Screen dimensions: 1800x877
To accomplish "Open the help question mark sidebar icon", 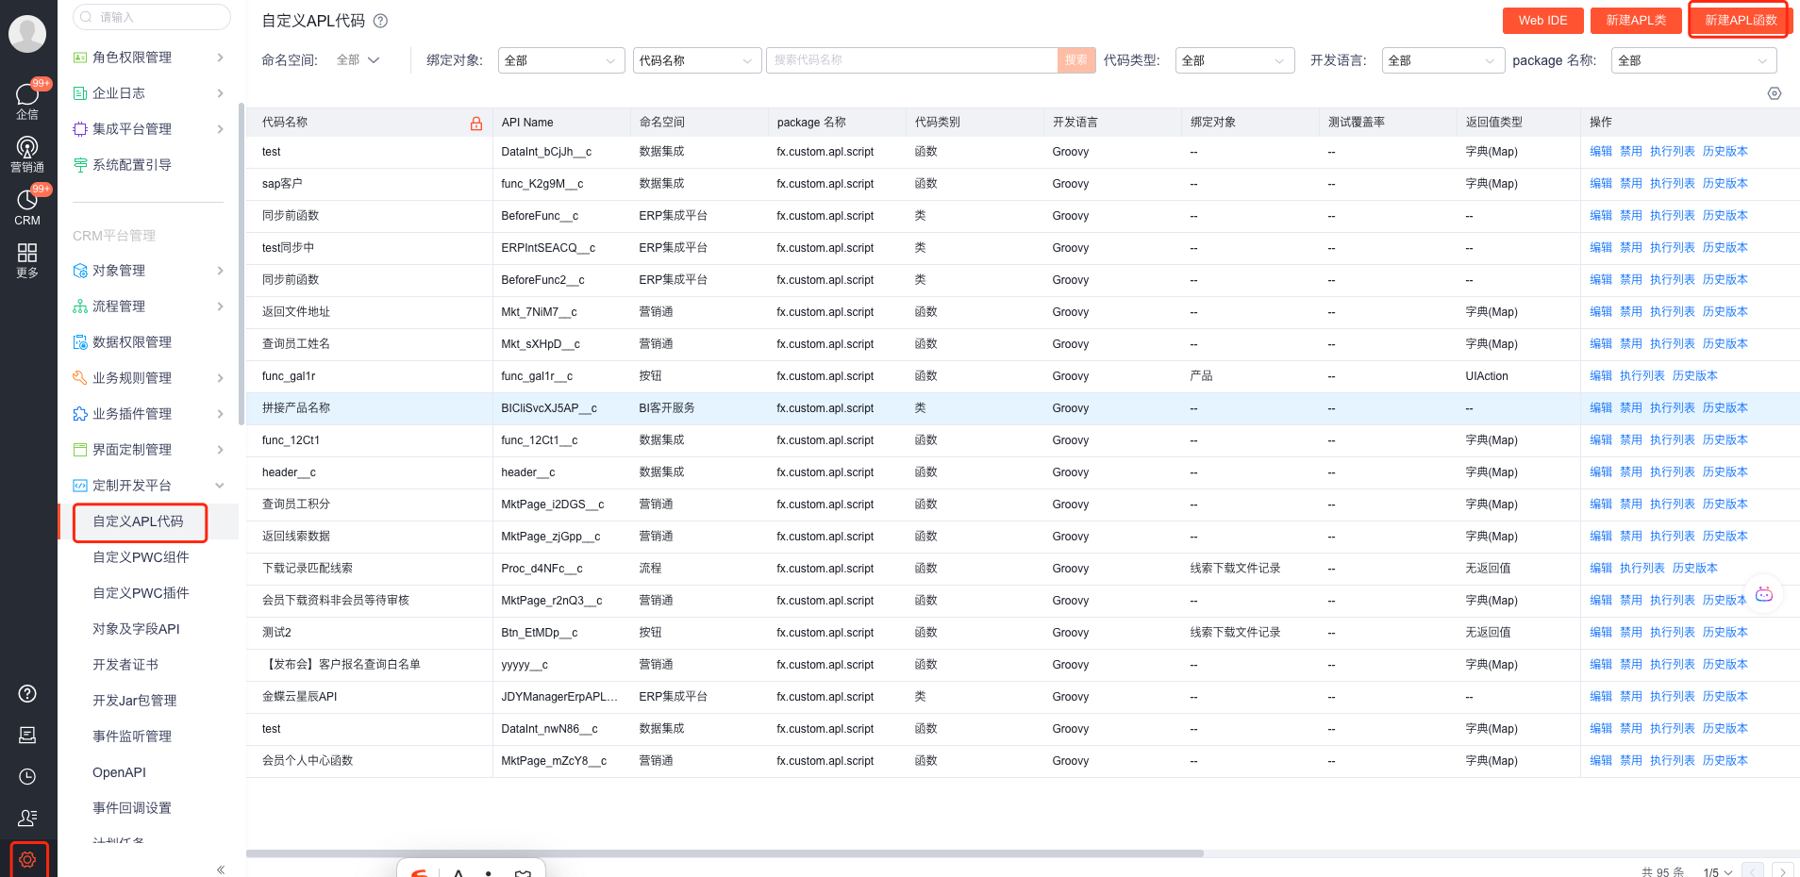I will tap(27, 693).
